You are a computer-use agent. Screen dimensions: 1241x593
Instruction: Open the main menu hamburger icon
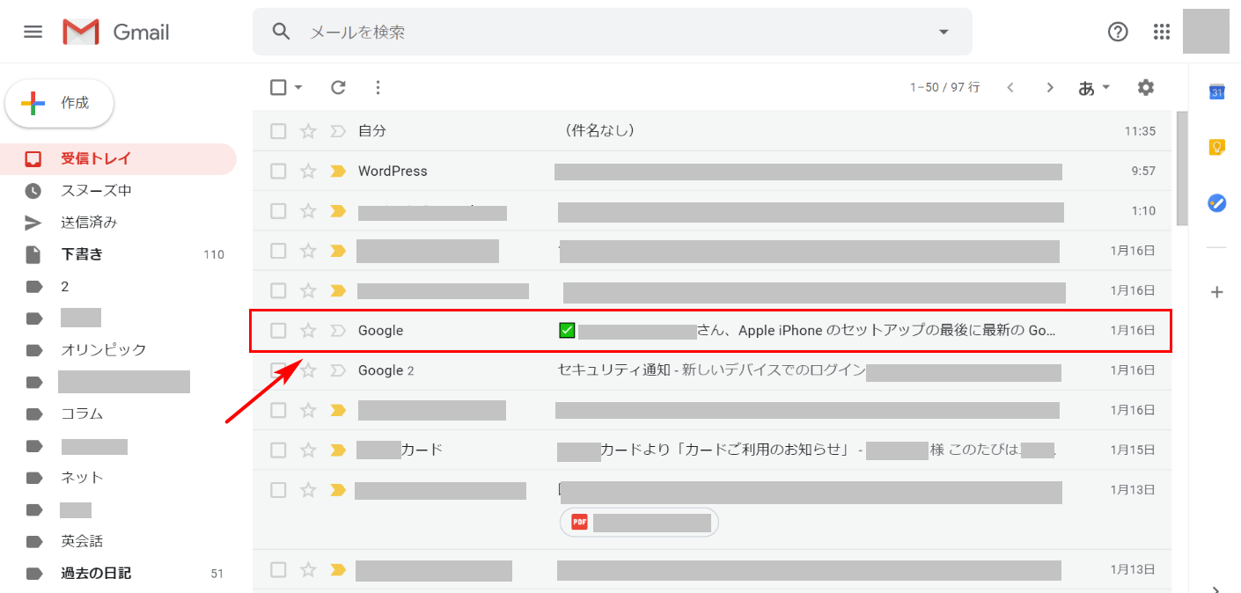[x=33, y=32]
